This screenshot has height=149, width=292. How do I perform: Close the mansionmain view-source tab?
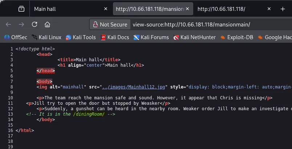(188, 9)
